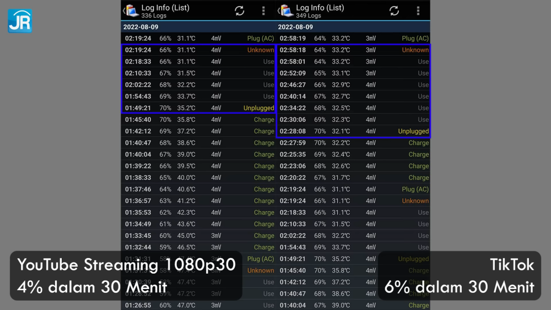Select the 02:58:19 Plug (AC) log entry
Screen dimensions: 551x310
[x=353, y=38]
